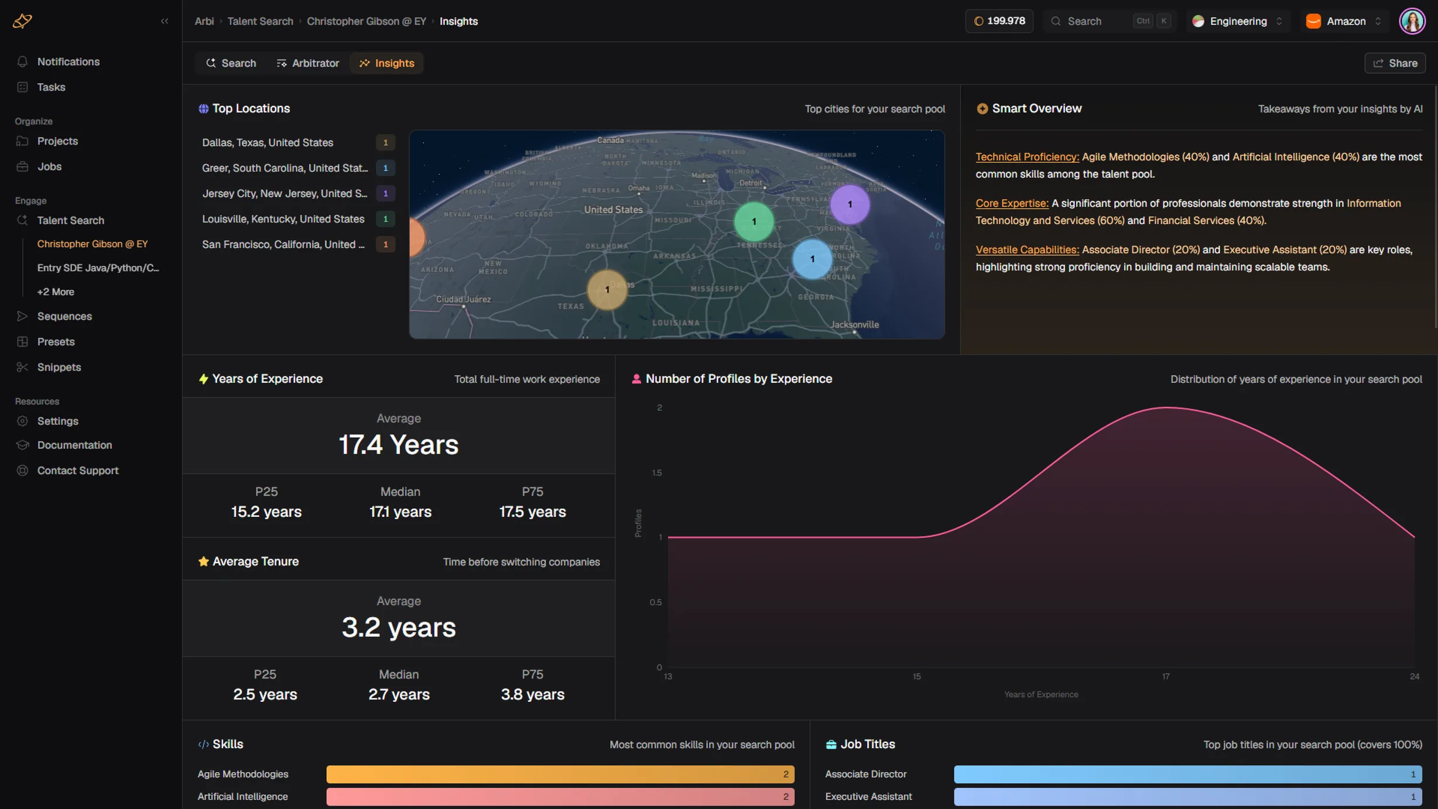
Task: Click the Agile Methodologies skill bar
Action: click(560, 774)
